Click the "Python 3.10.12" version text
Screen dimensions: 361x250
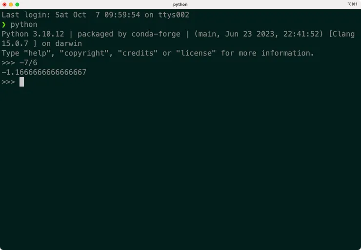pyautogui.click(x=33, y=34)
